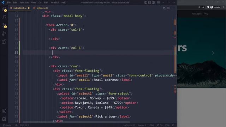Switch to the index.html tab
This screenshot has width=226, height=127.
20,8
